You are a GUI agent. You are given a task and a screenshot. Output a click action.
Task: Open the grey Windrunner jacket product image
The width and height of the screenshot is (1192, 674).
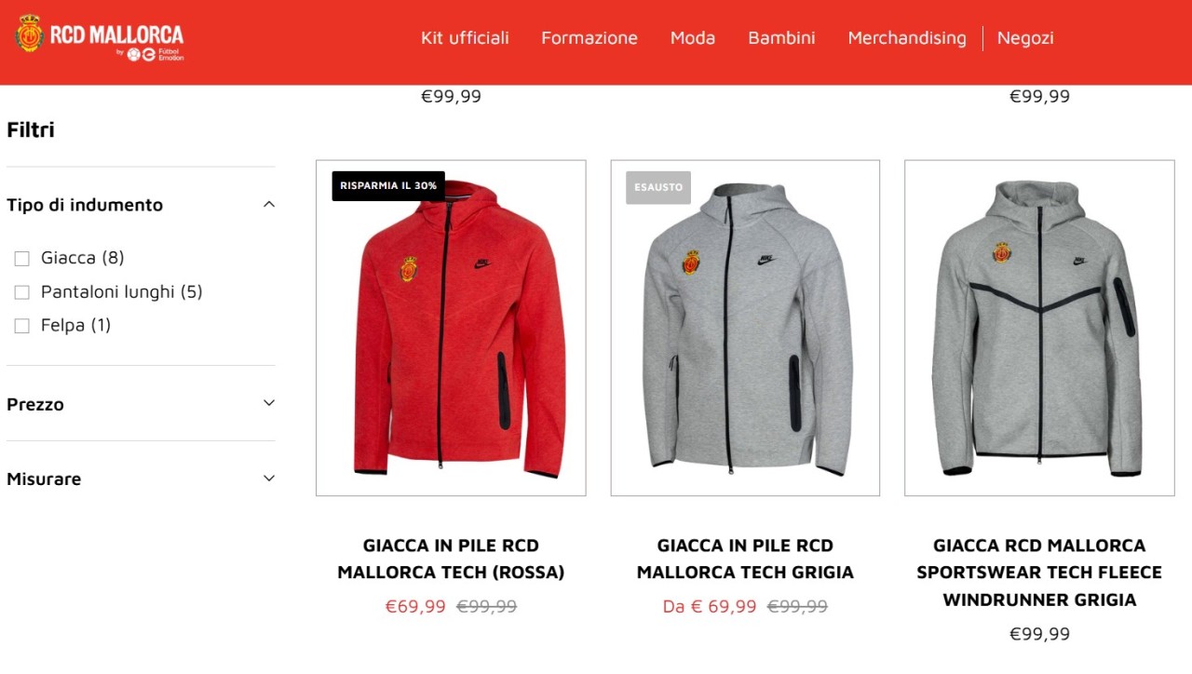click(1039, 328)
